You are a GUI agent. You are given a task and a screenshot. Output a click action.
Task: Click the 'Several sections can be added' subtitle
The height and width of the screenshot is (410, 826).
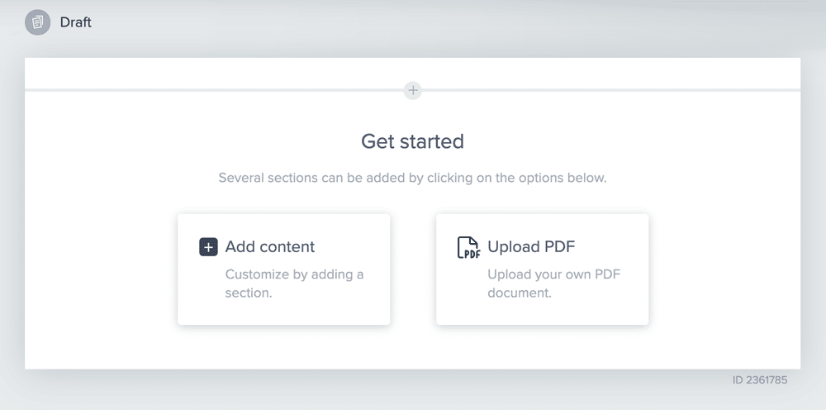pyautogui.click(x=412, y=178)
